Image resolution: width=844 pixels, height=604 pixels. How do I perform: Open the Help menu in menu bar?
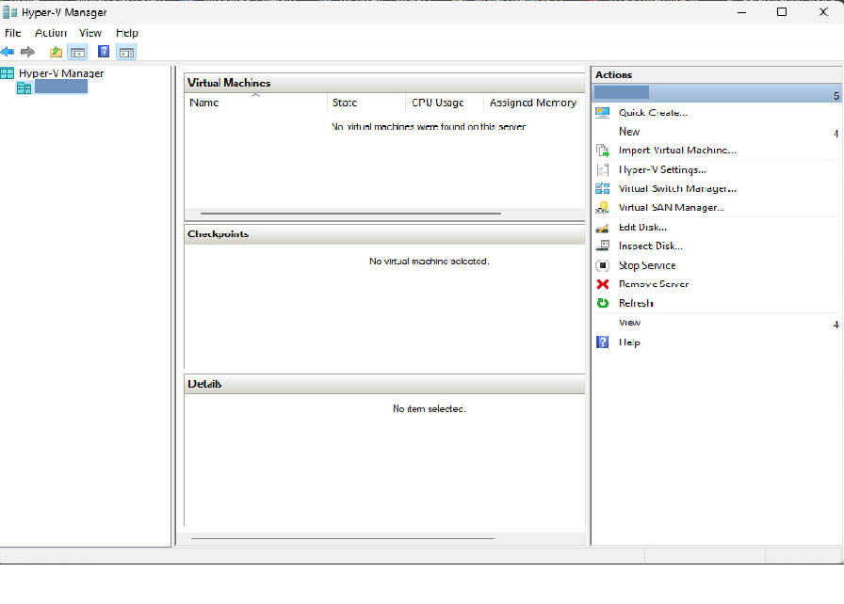tap(127, 33)
